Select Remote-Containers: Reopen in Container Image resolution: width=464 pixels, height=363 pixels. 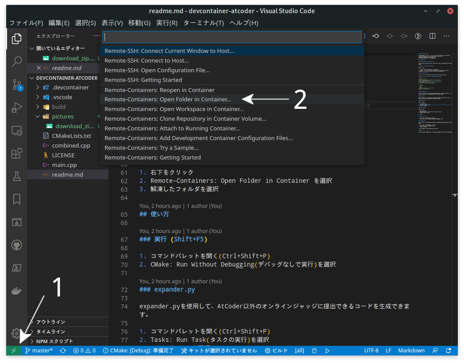click(232, 90)
